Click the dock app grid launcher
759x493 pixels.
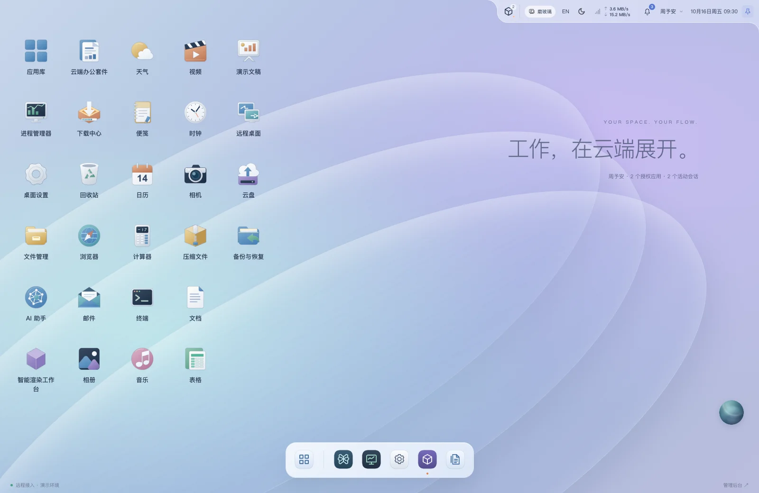click(x=304, y=459)
